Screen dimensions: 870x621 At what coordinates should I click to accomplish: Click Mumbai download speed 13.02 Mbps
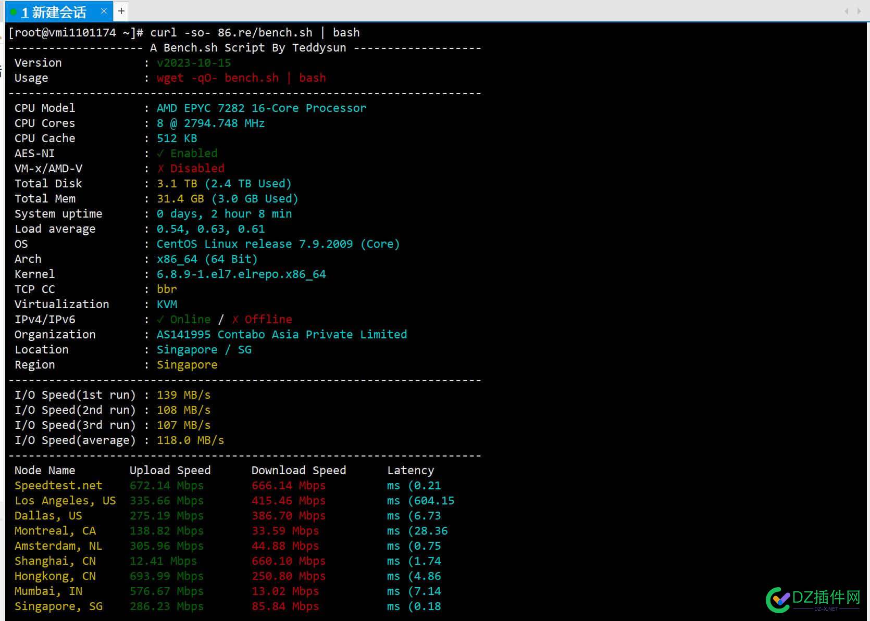click(285, 591)
